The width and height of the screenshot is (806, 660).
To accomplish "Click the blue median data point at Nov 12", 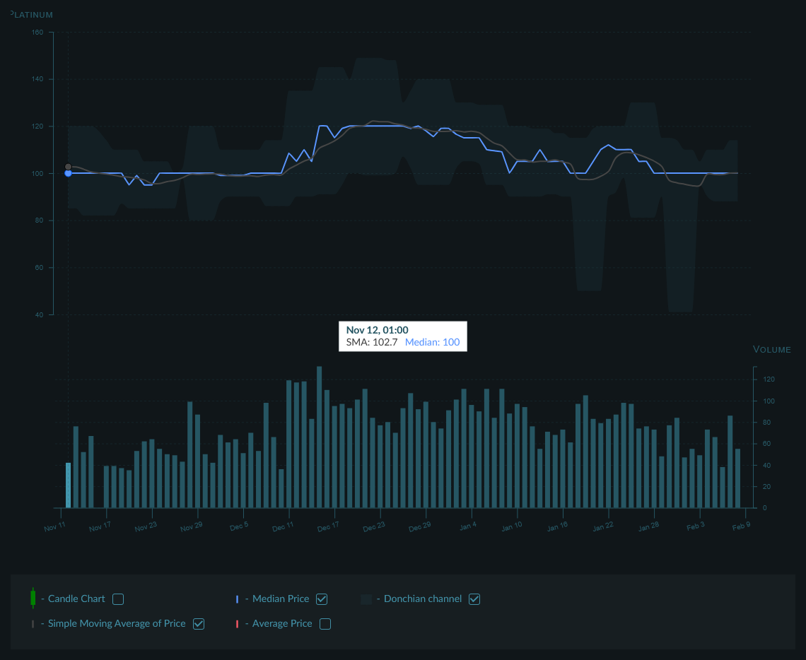I will coord(68,173).
